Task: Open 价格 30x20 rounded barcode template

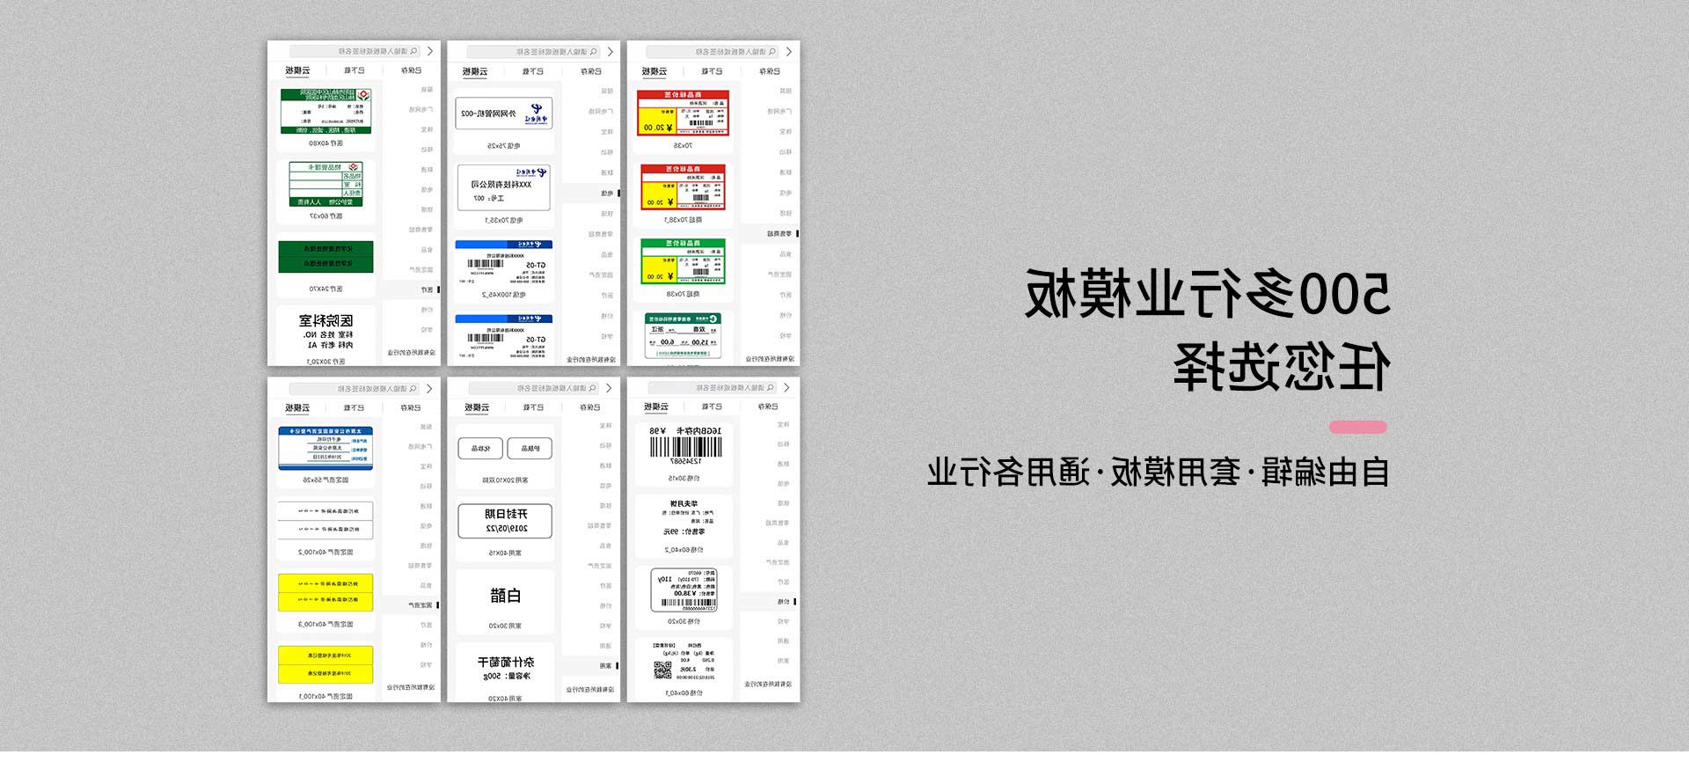Action: pos(684,597)
